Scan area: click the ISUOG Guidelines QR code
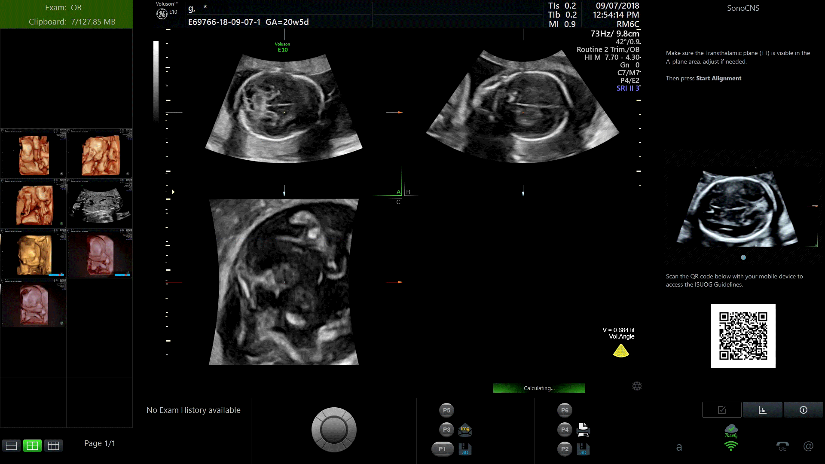This screenshot has width=825, height=464. 743,336
